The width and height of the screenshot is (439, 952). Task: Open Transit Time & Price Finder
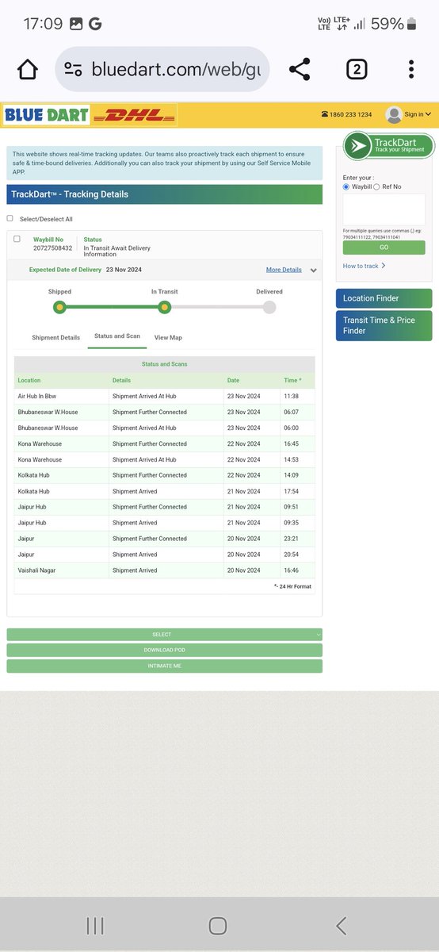pyautogui.click(x=384, y=325)
